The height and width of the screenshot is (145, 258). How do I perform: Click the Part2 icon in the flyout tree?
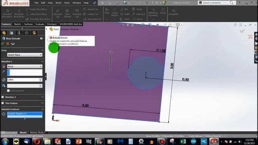pos(51,29)
